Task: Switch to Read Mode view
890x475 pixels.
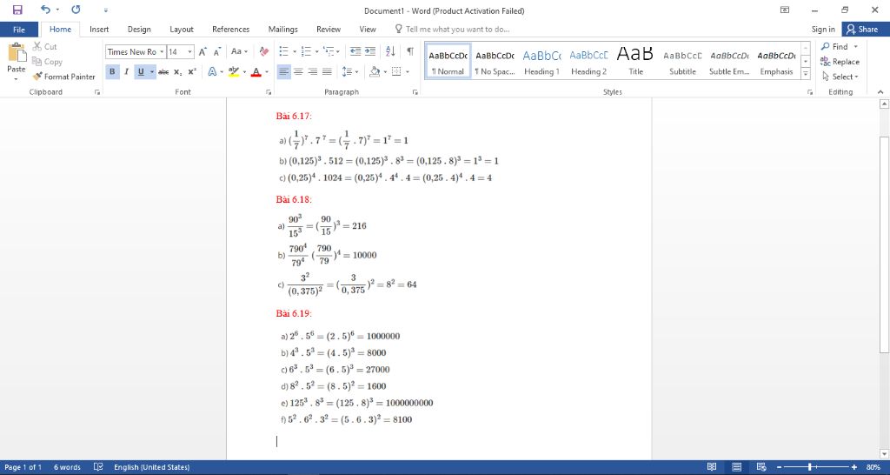Action: coord(712,467)
